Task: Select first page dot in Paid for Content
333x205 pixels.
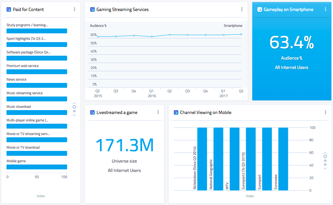Action: click(x=74, y=107)
